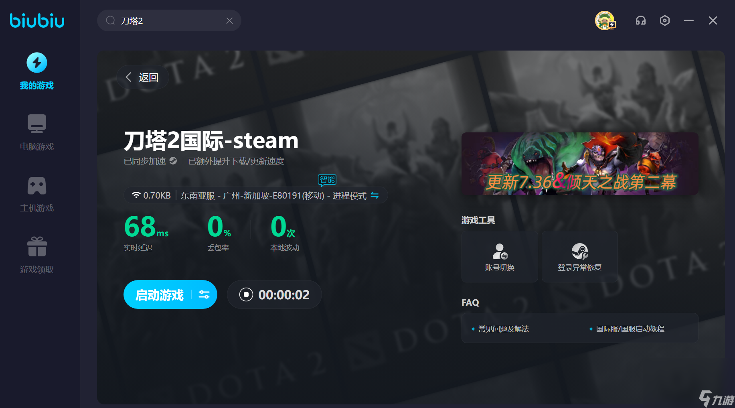Image resolution: width=735 pixels, height=408 pixels.
Task: Click the wifi signal icon beside 0.70KB
Action: [x=136, y=195]
